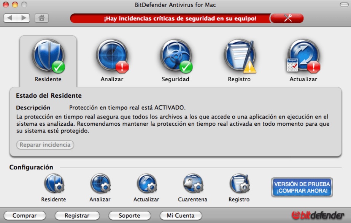Open Analizar settings in Configuración

[100, 188]
